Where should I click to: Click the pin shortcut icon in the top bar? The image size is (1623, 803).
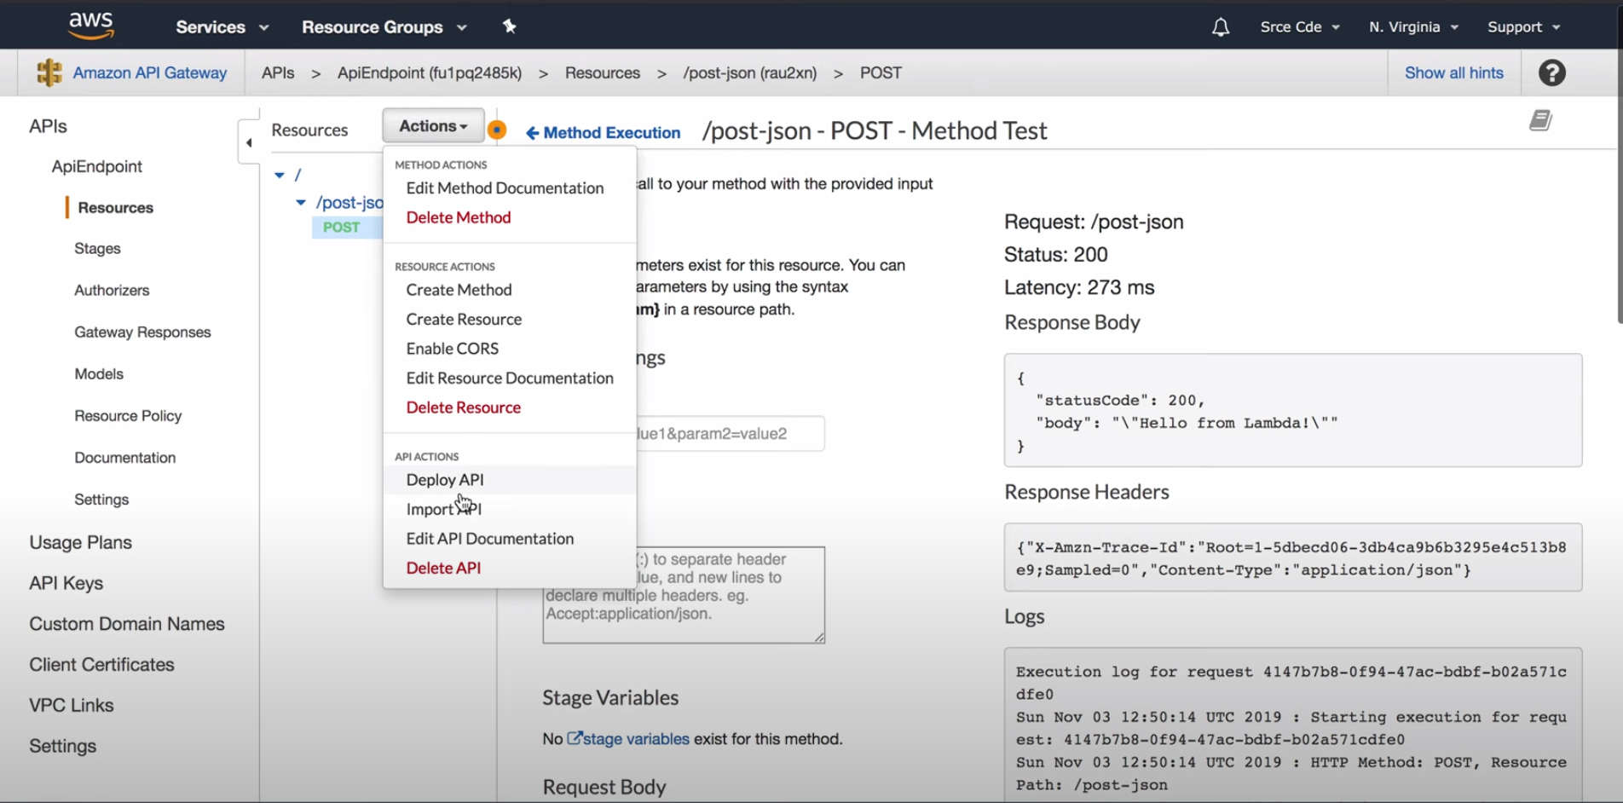[510, 26]
